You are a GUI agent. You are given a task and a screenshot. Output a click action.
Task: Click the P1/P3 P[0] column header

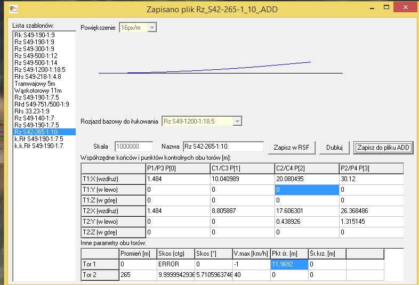click(178, 168)
